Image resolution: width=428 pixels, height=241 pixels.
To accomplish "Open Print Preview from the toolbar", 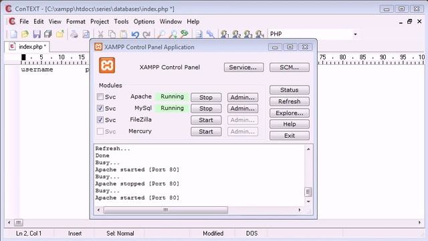I will (86, 34).
